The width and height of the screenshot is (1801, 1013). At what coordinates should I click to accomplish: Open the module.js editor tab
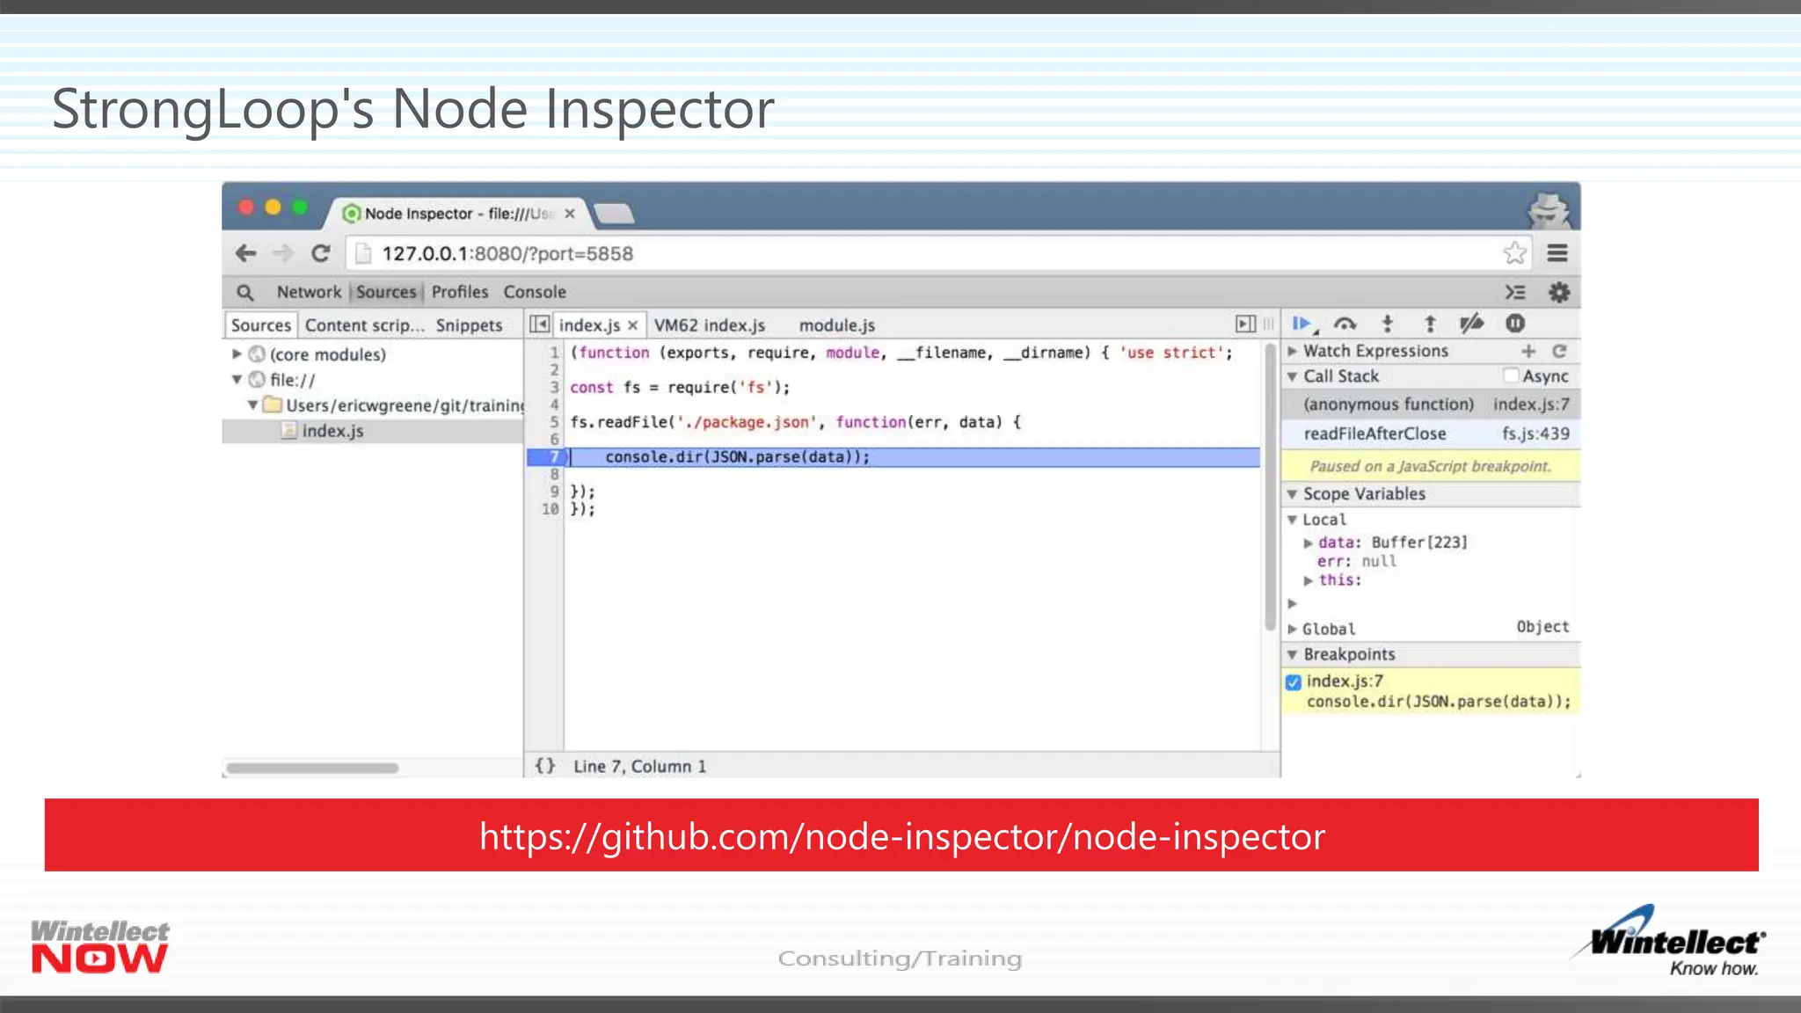tap(837, 325)
